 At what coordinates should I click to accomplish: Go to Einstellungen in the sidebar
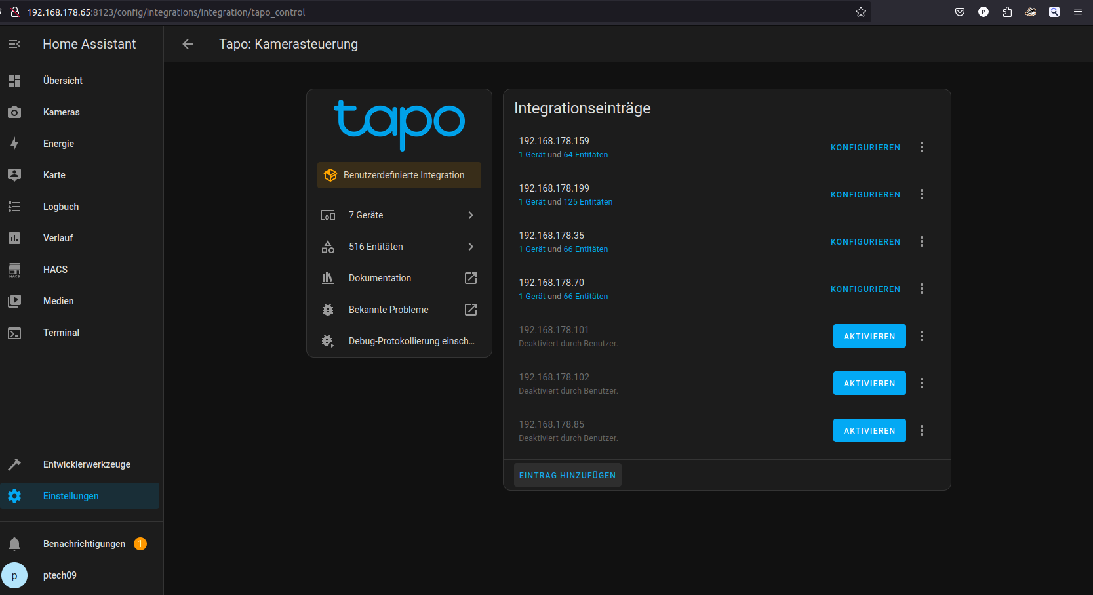71,496
